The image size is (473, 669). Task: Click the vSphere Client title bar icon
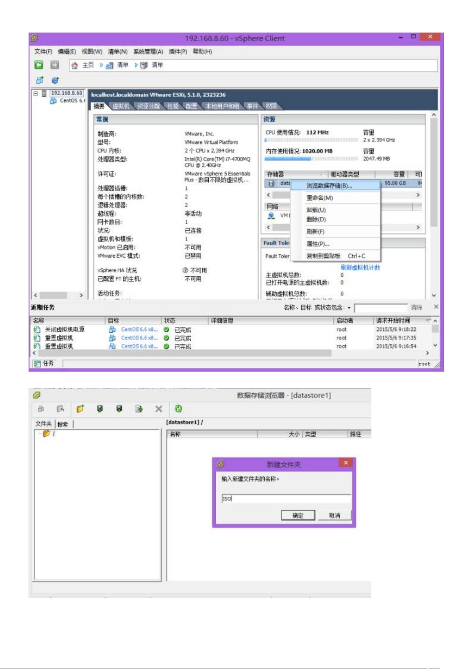34,38
